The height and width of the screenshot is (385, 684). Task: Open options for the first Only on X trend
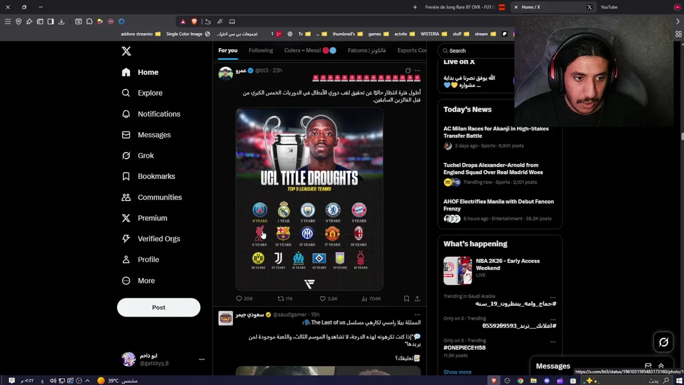[553, 320]
